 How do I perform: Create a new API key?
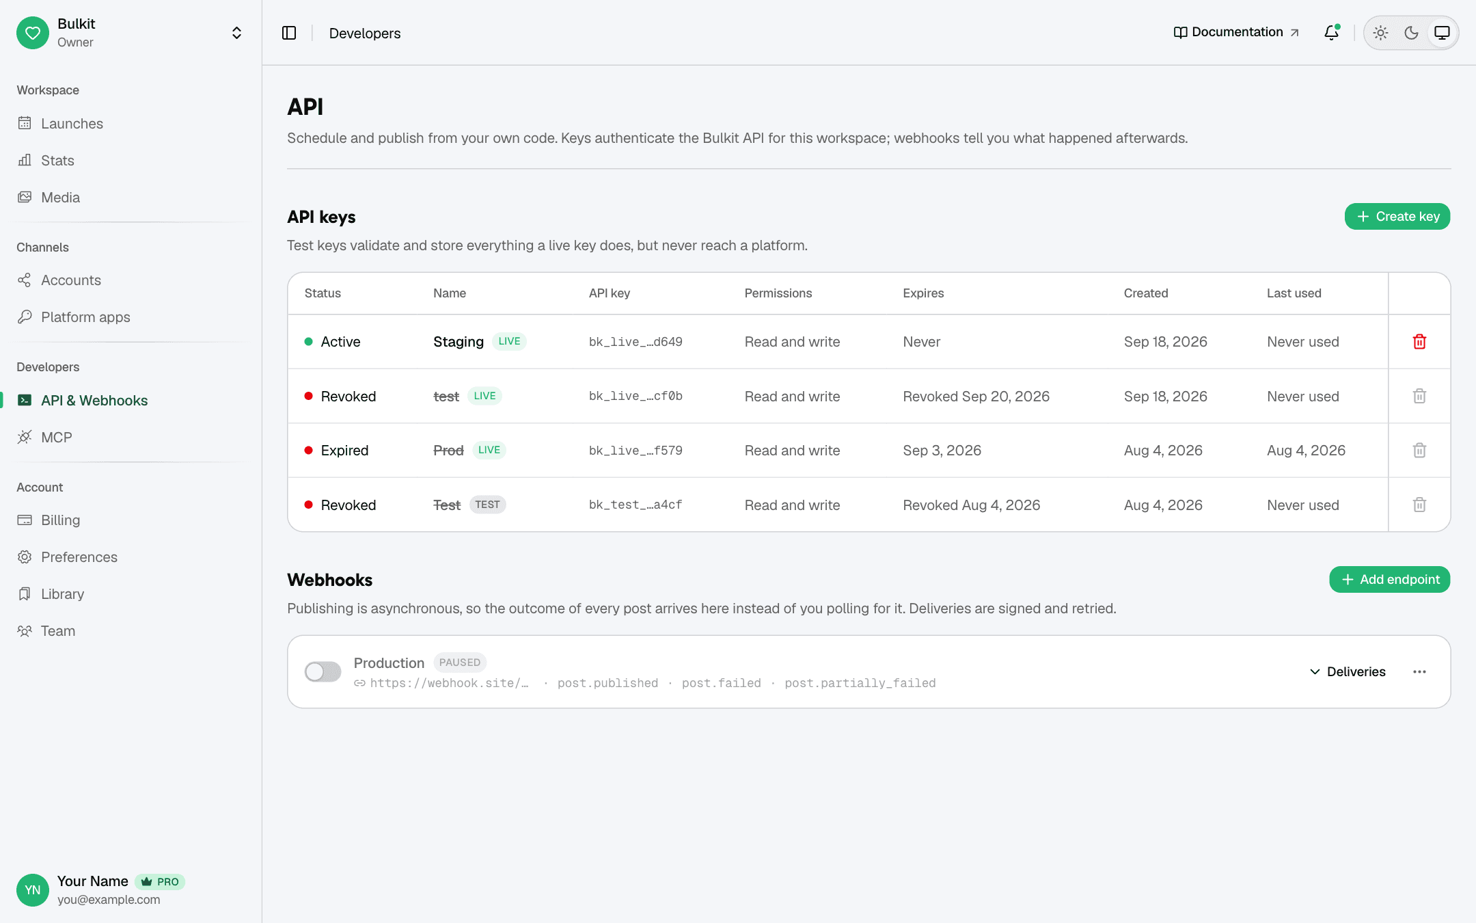tap(1397, 217)
